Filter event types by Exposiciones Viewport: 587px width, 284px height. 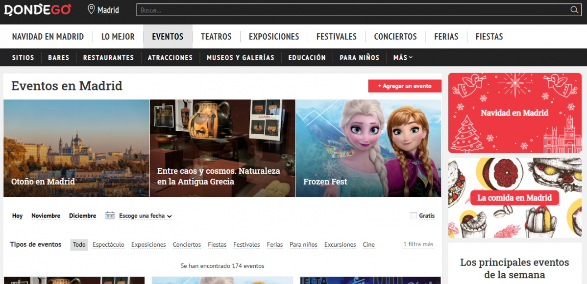[x=148, y=245]
